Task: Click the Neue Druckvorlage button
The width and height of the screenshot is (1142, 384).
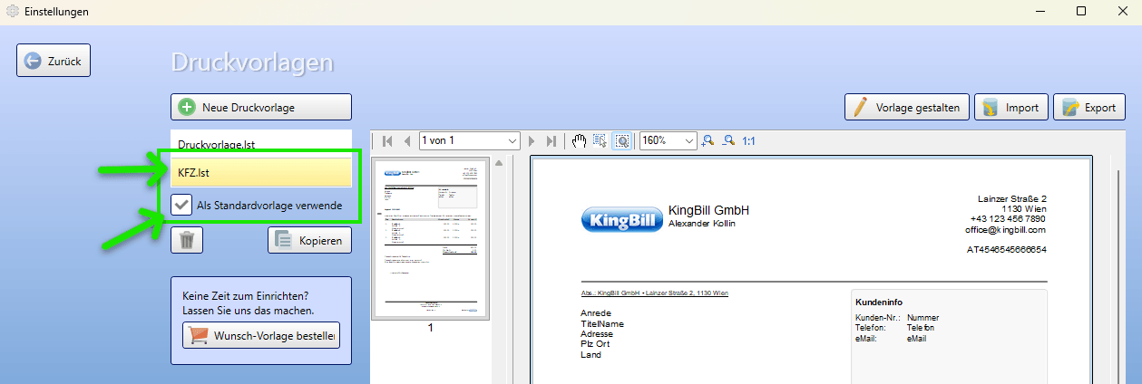Action: (x=261, y=107)
